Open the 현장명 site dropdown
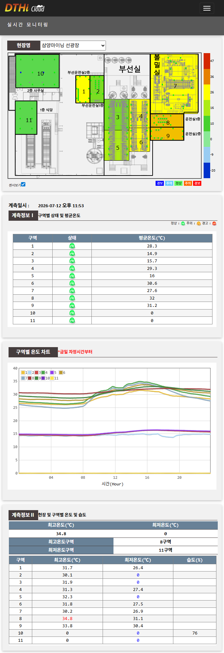The image size is (224, 653). point(73,45)
